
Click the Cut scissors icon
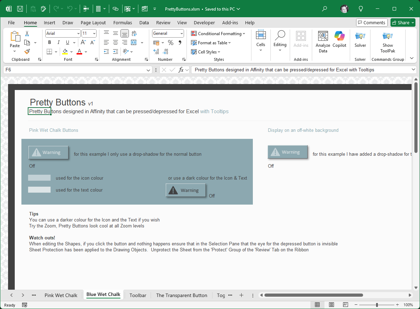(27, 34)
